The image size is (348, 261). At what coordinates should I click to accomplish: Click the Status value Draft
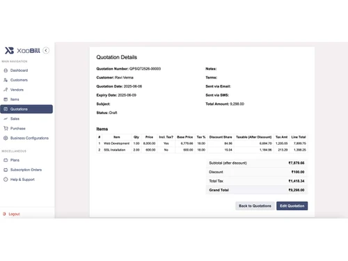pos(113,113)
